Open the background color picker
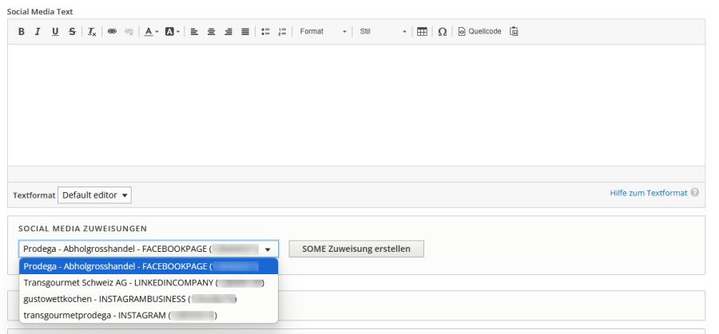The image size is (719, 334). tap(172, 32)
